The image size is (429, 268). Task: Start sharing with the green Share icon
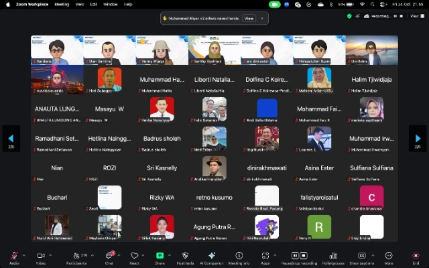pyautogui.click(x=160, y=255)
